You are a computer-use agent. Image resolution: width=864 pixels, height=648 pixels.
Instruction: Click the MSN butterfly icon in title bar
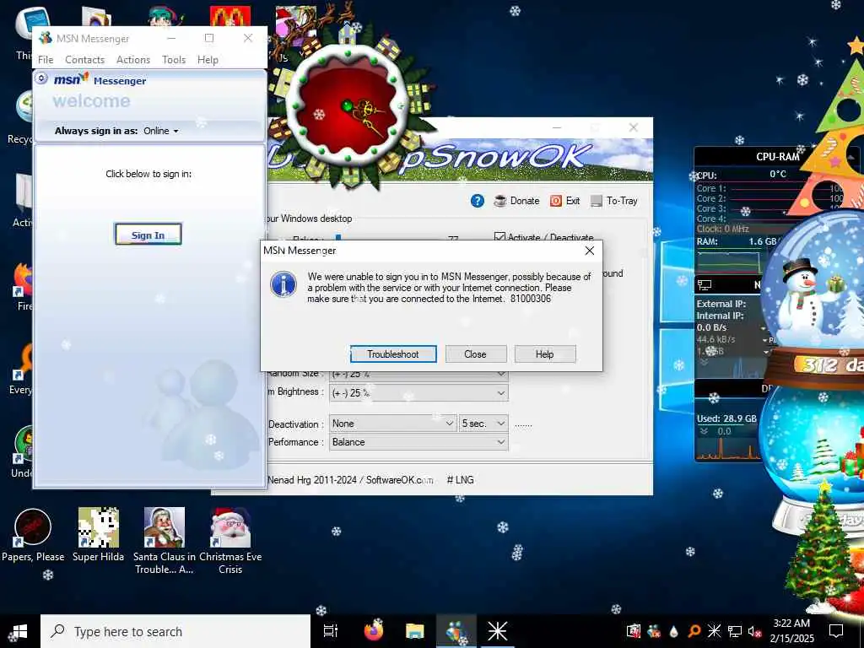tap(46, 38)
